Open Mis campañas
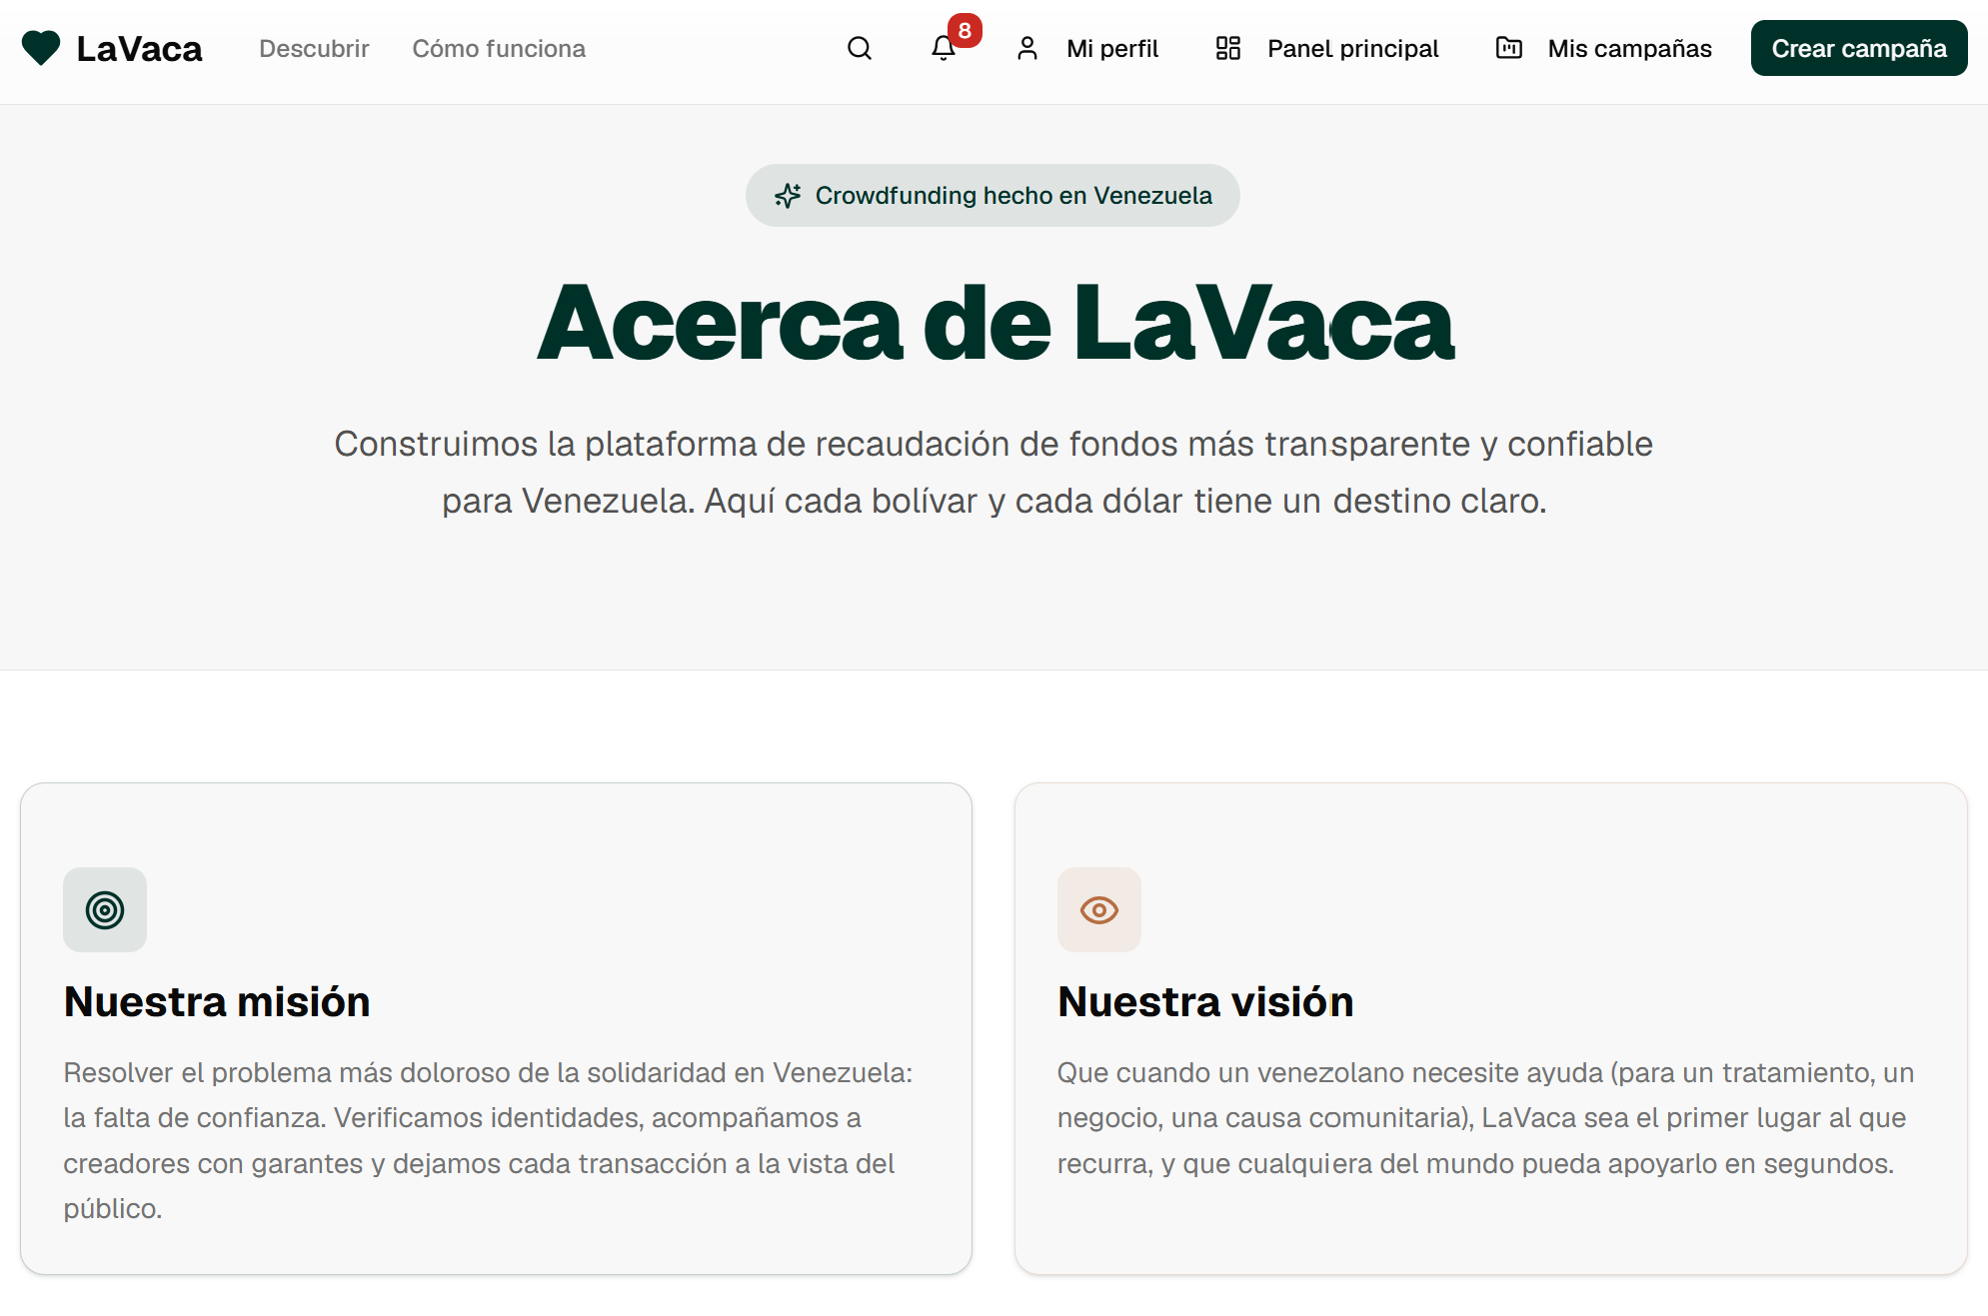Viewport: 1988px width, 1316px height. click(1629, 48)
